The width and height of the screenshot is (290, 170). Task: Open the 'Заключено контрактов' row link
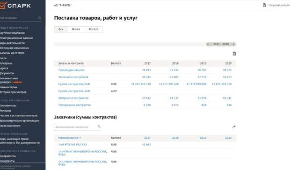[x=73, y=77]
